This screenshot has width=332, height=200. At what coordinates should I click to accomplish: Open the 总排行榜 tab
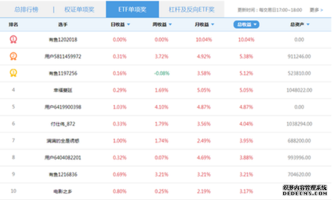26,9
